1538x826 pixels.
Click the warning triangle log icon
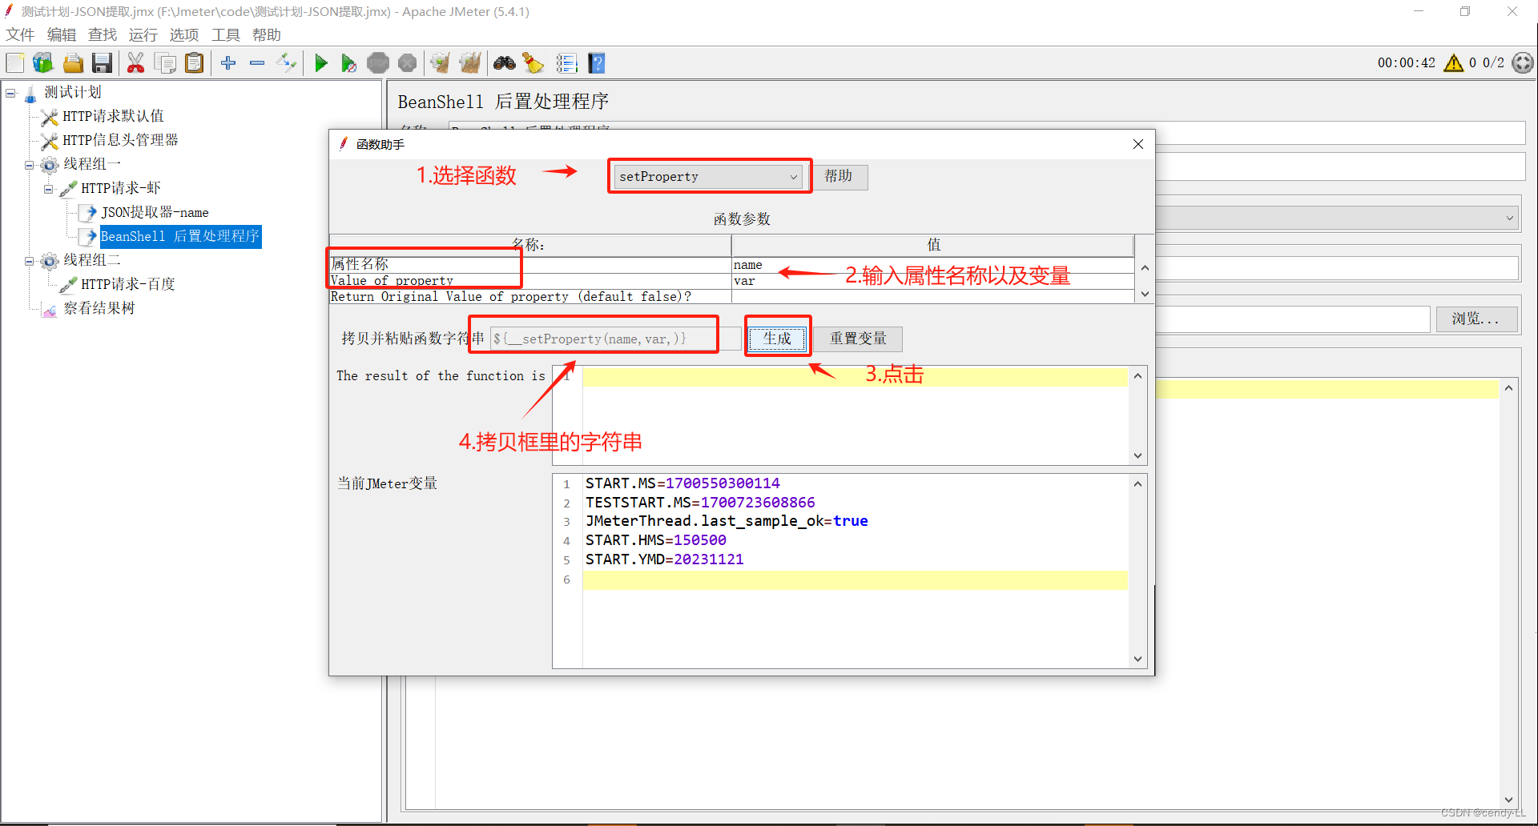(x=1453, y=62)
